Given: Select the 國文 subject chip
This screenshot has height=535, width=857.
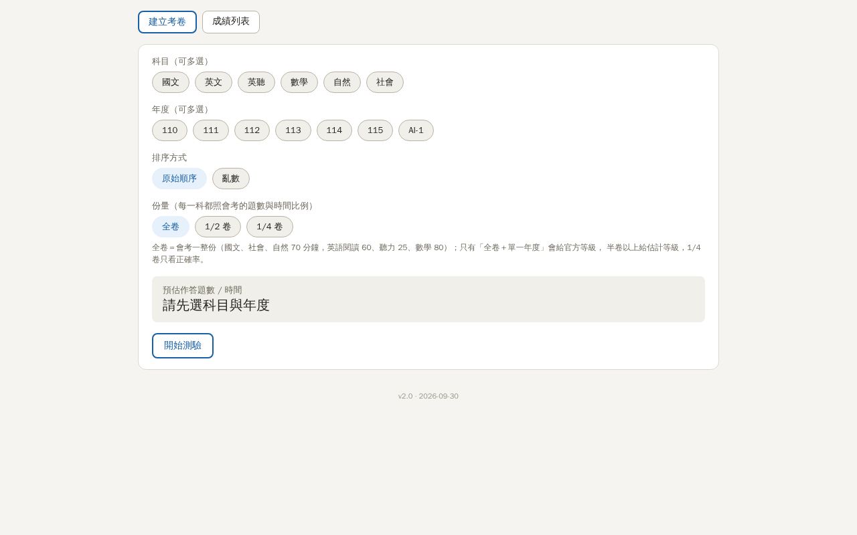Looking at the screenshot, I should (x=171, y=82).
